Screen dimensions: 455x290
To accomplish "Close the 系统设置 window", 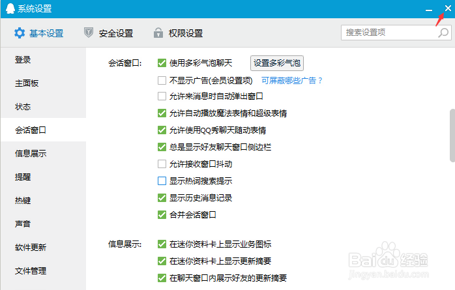I will point(448,8).
